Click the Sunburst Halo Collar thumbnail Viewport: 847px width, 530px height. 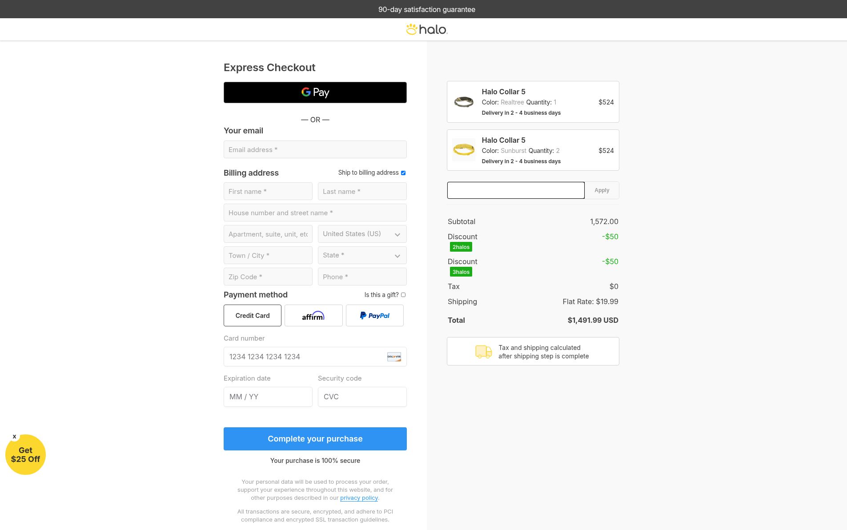point(464,150)
